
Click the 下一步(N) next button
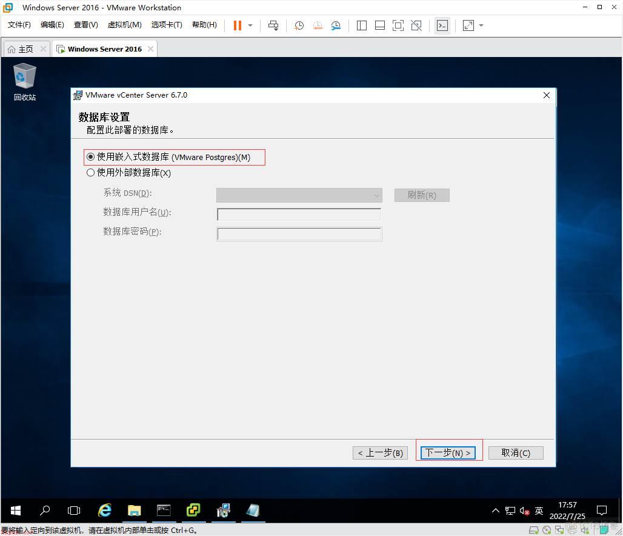pos(448,453)
